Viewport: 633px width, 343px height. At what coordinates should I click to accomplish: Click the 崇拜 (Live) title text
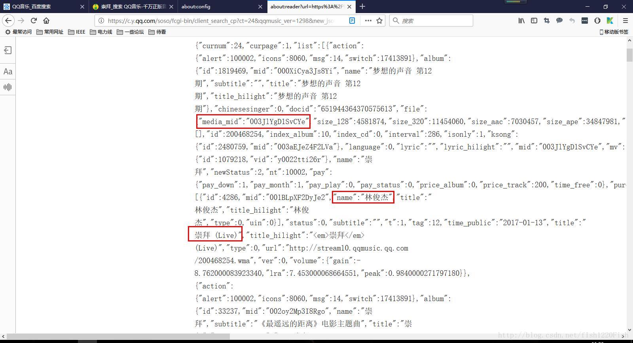pos(218,236)
